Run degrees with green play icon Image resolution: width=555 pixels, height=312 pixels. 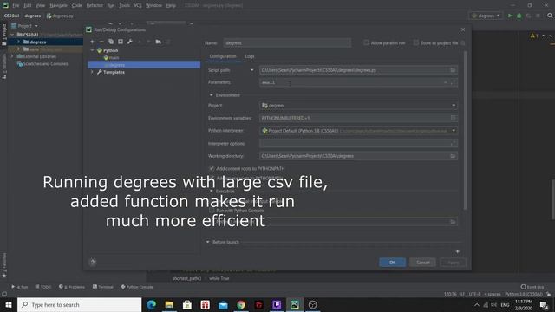[510, 16]
